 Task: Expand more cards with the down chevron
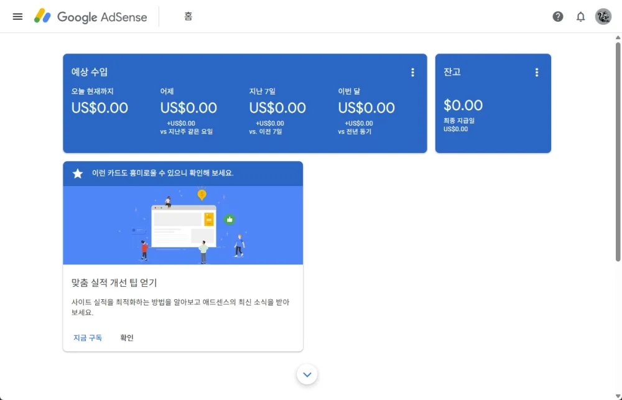pyautogui.click(x=307, y=374)
